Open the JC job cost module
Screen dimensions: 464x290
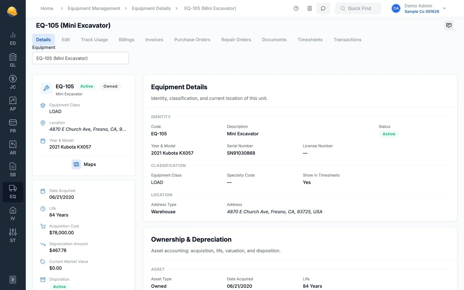coord(13,82)
